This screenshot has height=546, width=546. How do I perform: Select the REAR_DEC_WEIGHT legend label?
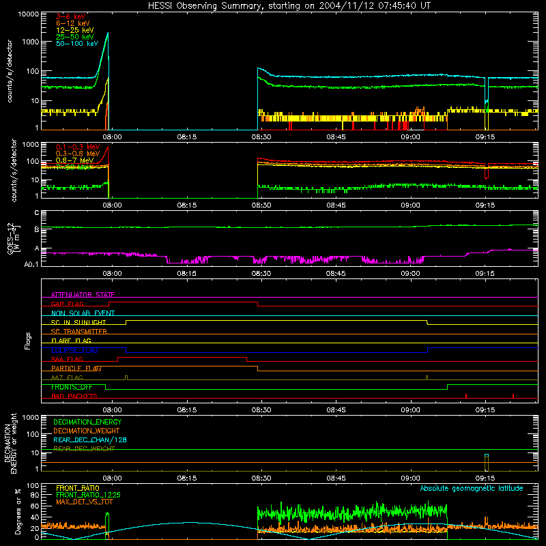click(84, 449)
